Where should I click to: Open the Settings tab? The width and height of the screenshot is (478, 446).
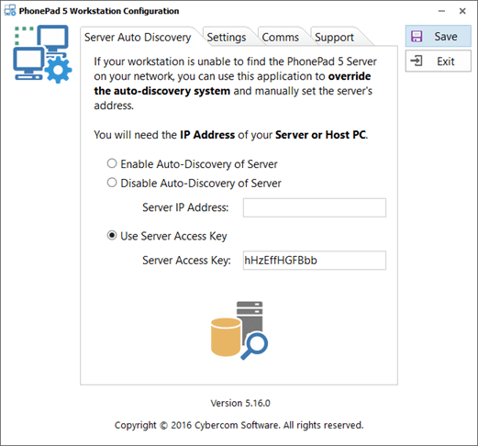[227, 38]
